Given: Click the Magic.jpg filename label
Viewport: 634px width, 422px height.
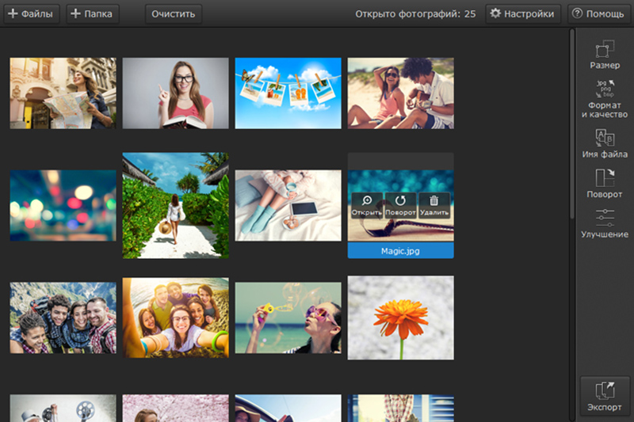Looking at the screenshot, I should (x=400, y=250).
